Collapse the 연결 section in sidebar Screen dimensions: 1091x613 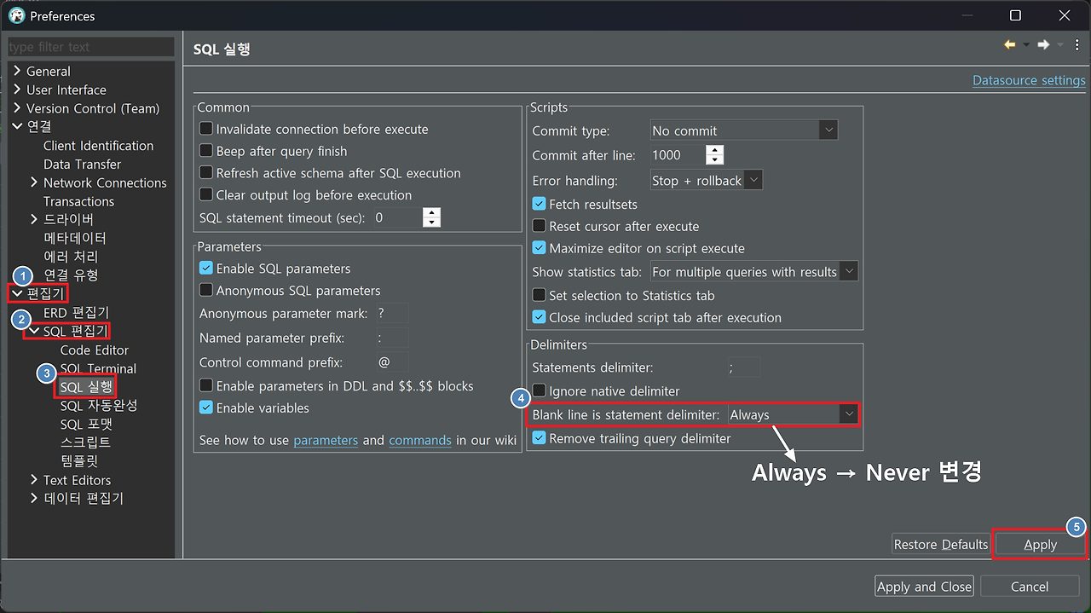point(15,126)
